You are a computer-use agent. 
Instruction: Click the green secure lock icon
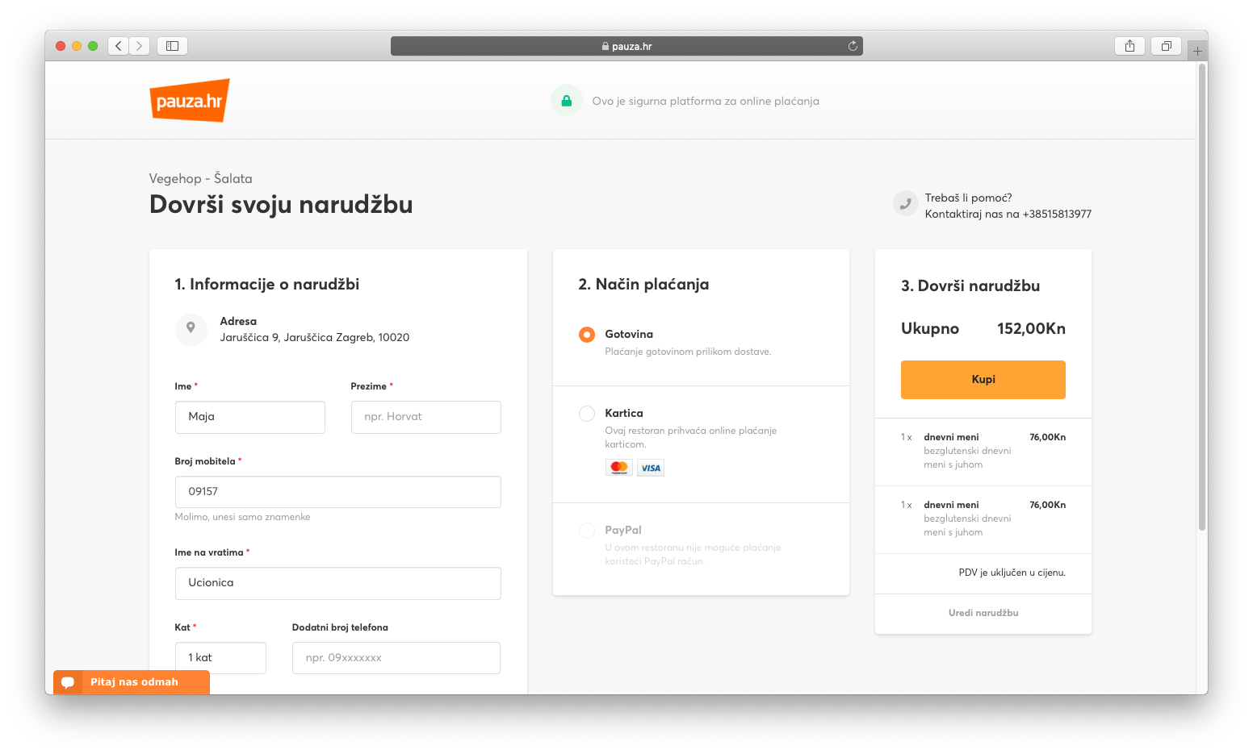pyautogui.click(x=566, y=101)
